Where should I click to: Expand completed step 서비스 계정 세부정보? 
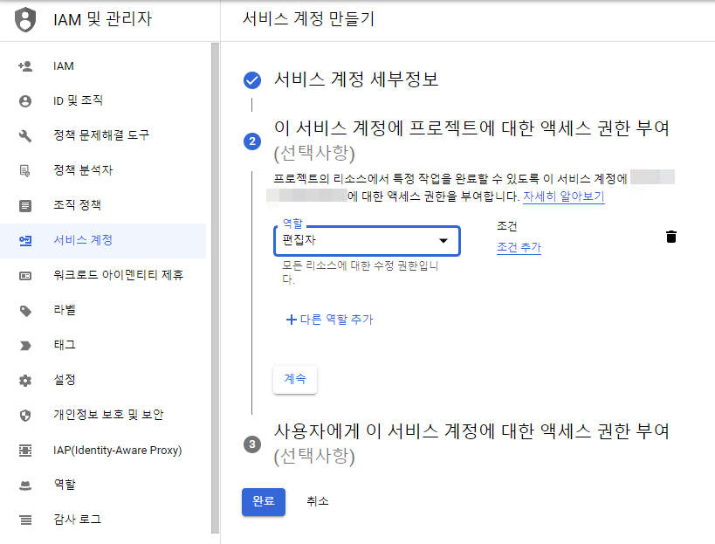[x=356, y=80]
